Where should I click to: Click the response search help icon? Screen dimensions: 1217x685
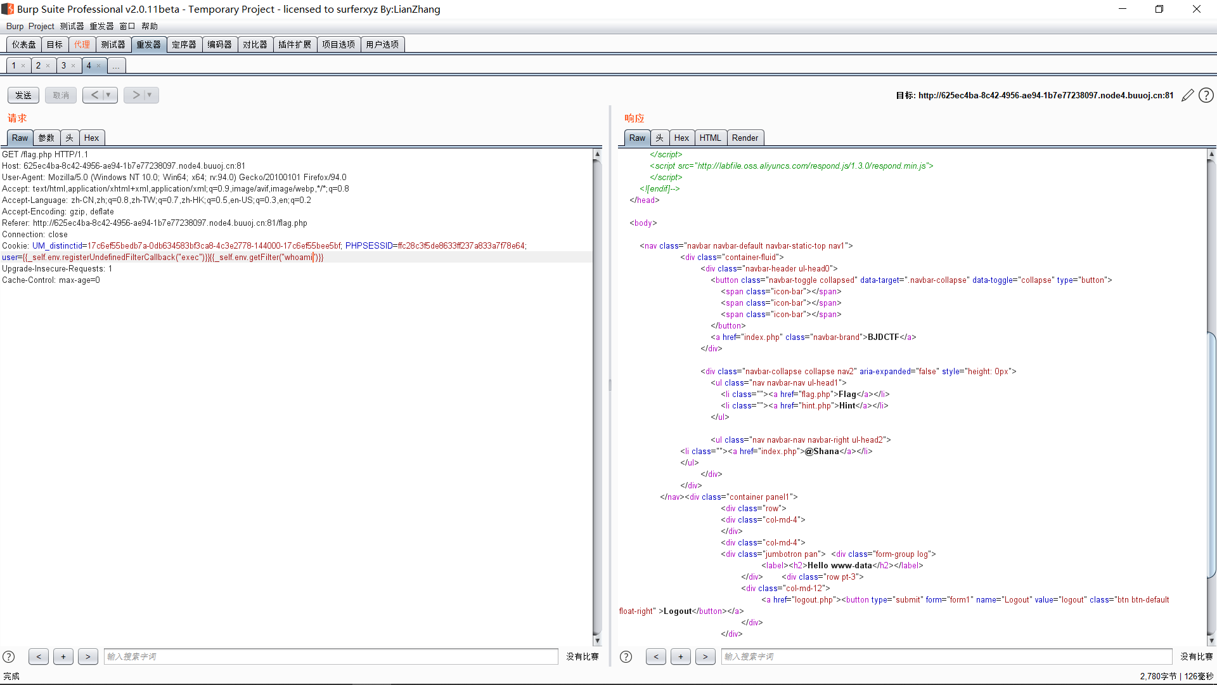626,657
